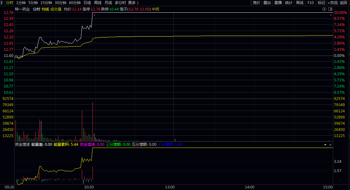
Task: Click the 11.60 baseline price label
Action: click(8, 56)
